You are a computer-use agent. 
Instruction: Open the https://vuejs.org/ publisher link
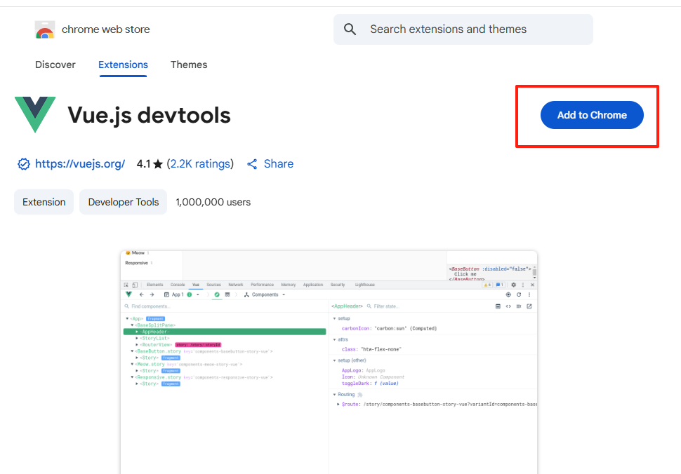80,164
